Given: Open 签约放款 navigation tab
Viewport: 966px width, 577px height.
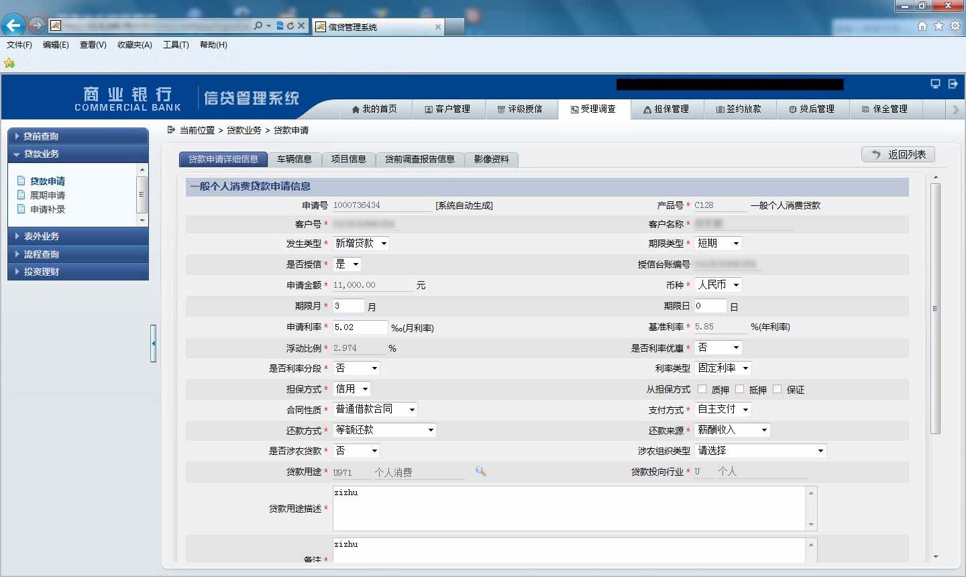Looking at the screenshot, I should pos(739,109).
